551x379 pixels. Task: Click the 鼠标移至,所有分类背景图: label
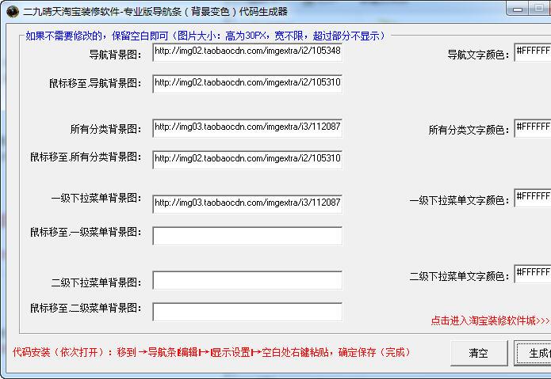click(86, 157)
